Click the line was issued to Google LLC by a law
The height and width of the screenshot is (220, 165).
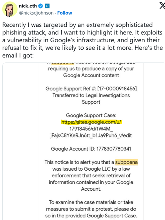[91, 169]
